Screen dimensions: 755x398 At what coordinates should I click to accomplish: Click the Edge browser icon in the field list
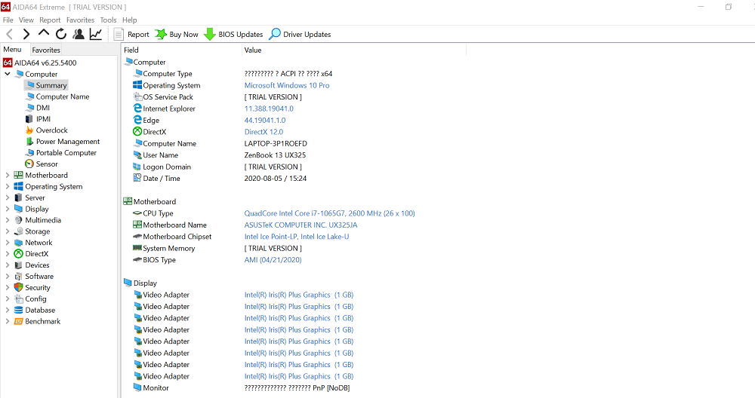[137, 120]
